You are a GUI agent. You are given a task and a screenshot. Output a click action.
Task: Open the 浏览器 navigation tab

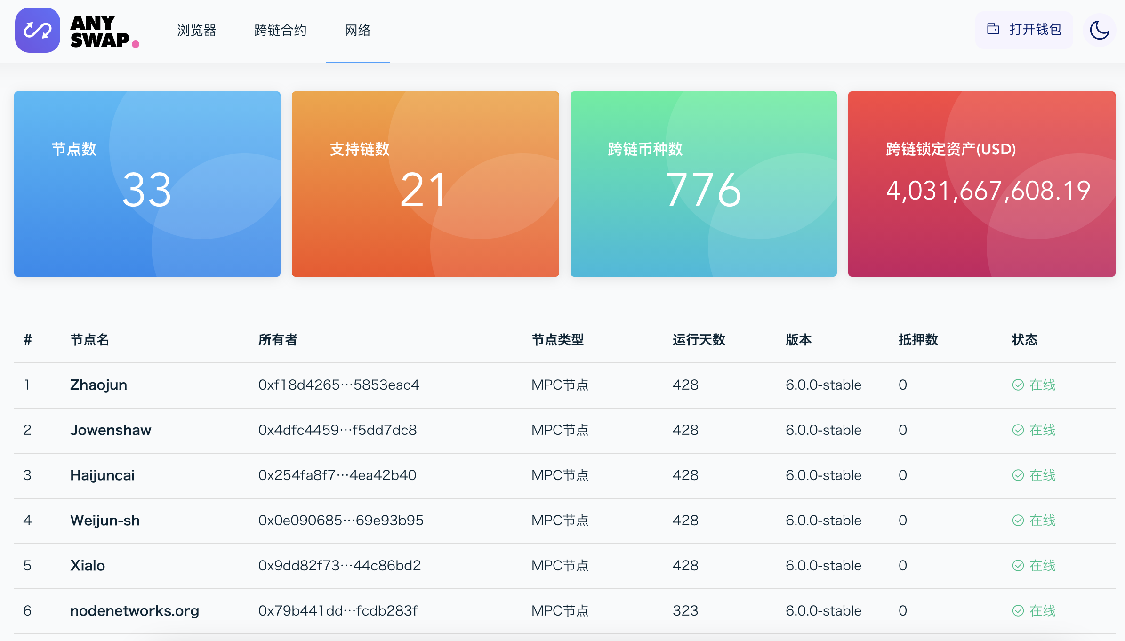[x=196, y=30]
